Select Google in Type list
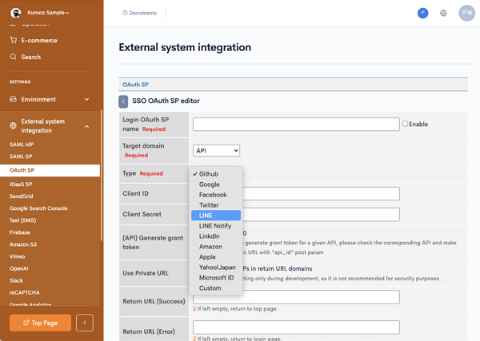 click(x=216, y=184)
